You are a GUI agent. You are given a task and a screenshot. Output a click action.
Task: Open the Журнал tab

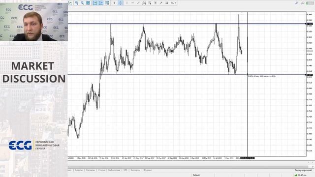(148, 170)
